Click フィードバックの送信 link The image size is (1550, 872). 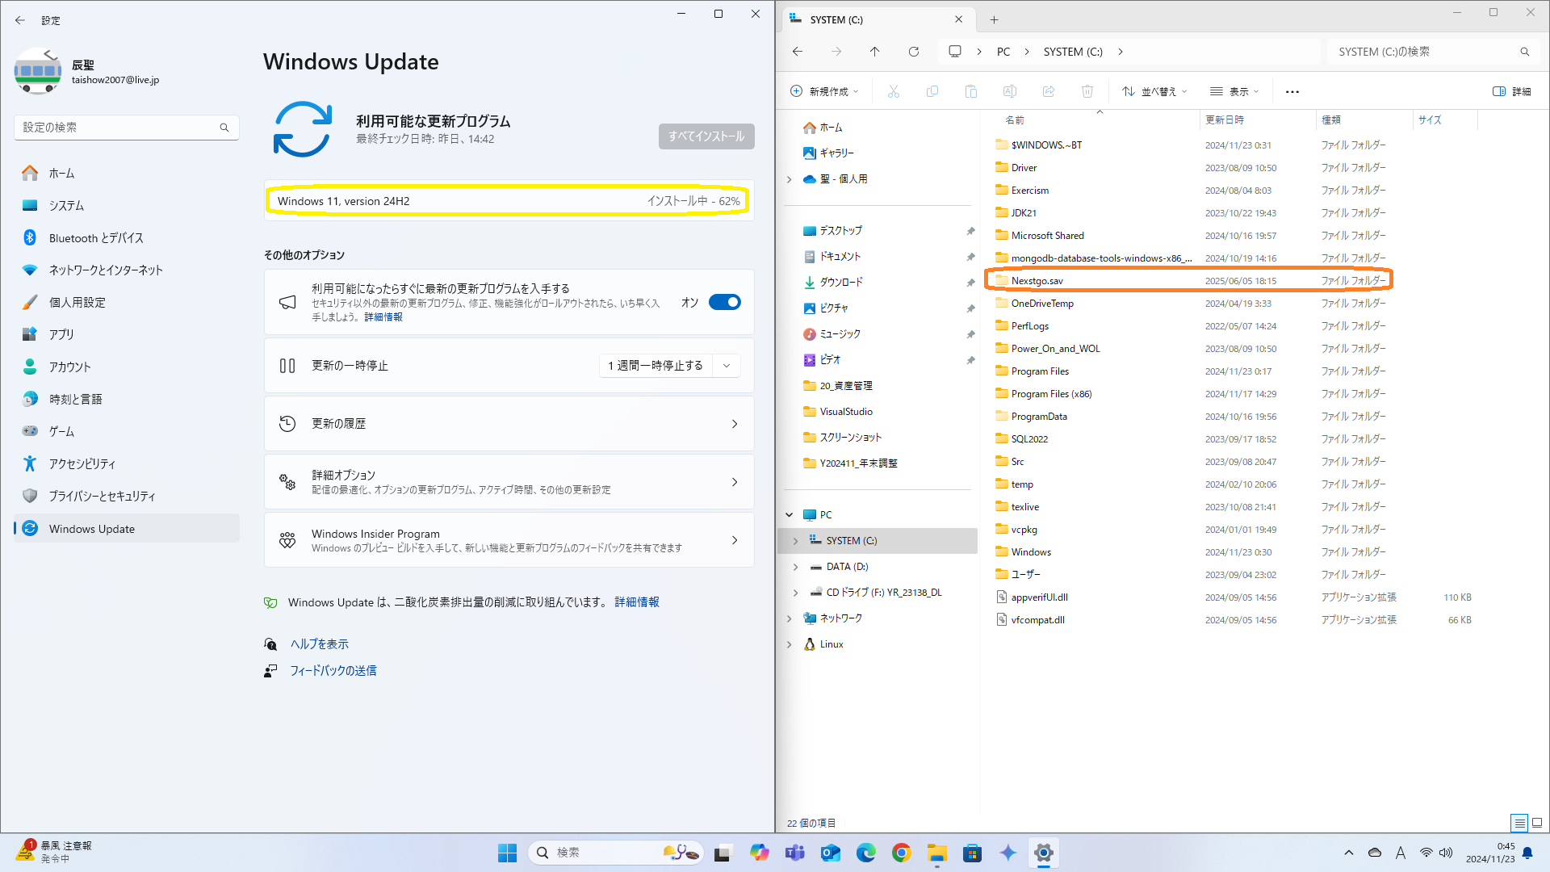(333, 671)
